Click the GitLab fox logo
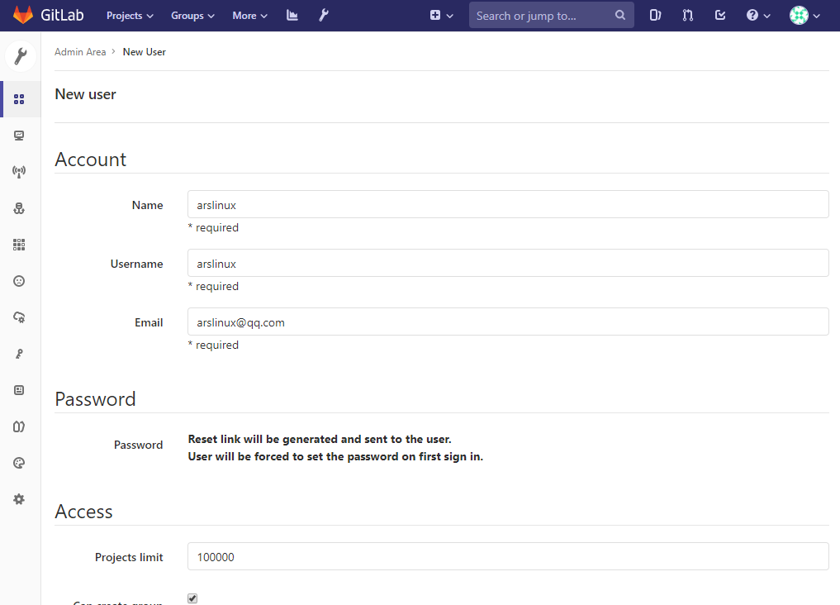The height and width of the screenshot is (605, 840). tap(23, 15)
